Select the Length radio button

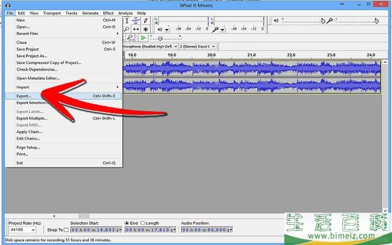coord(143,223)
